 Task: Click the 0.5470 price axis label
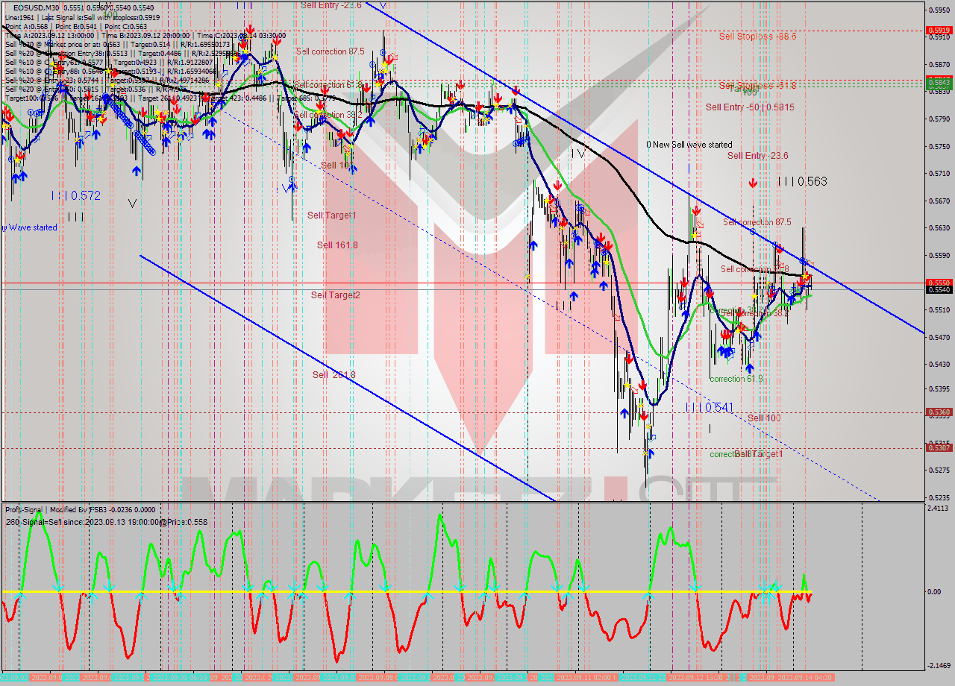(x=939, y=338)
